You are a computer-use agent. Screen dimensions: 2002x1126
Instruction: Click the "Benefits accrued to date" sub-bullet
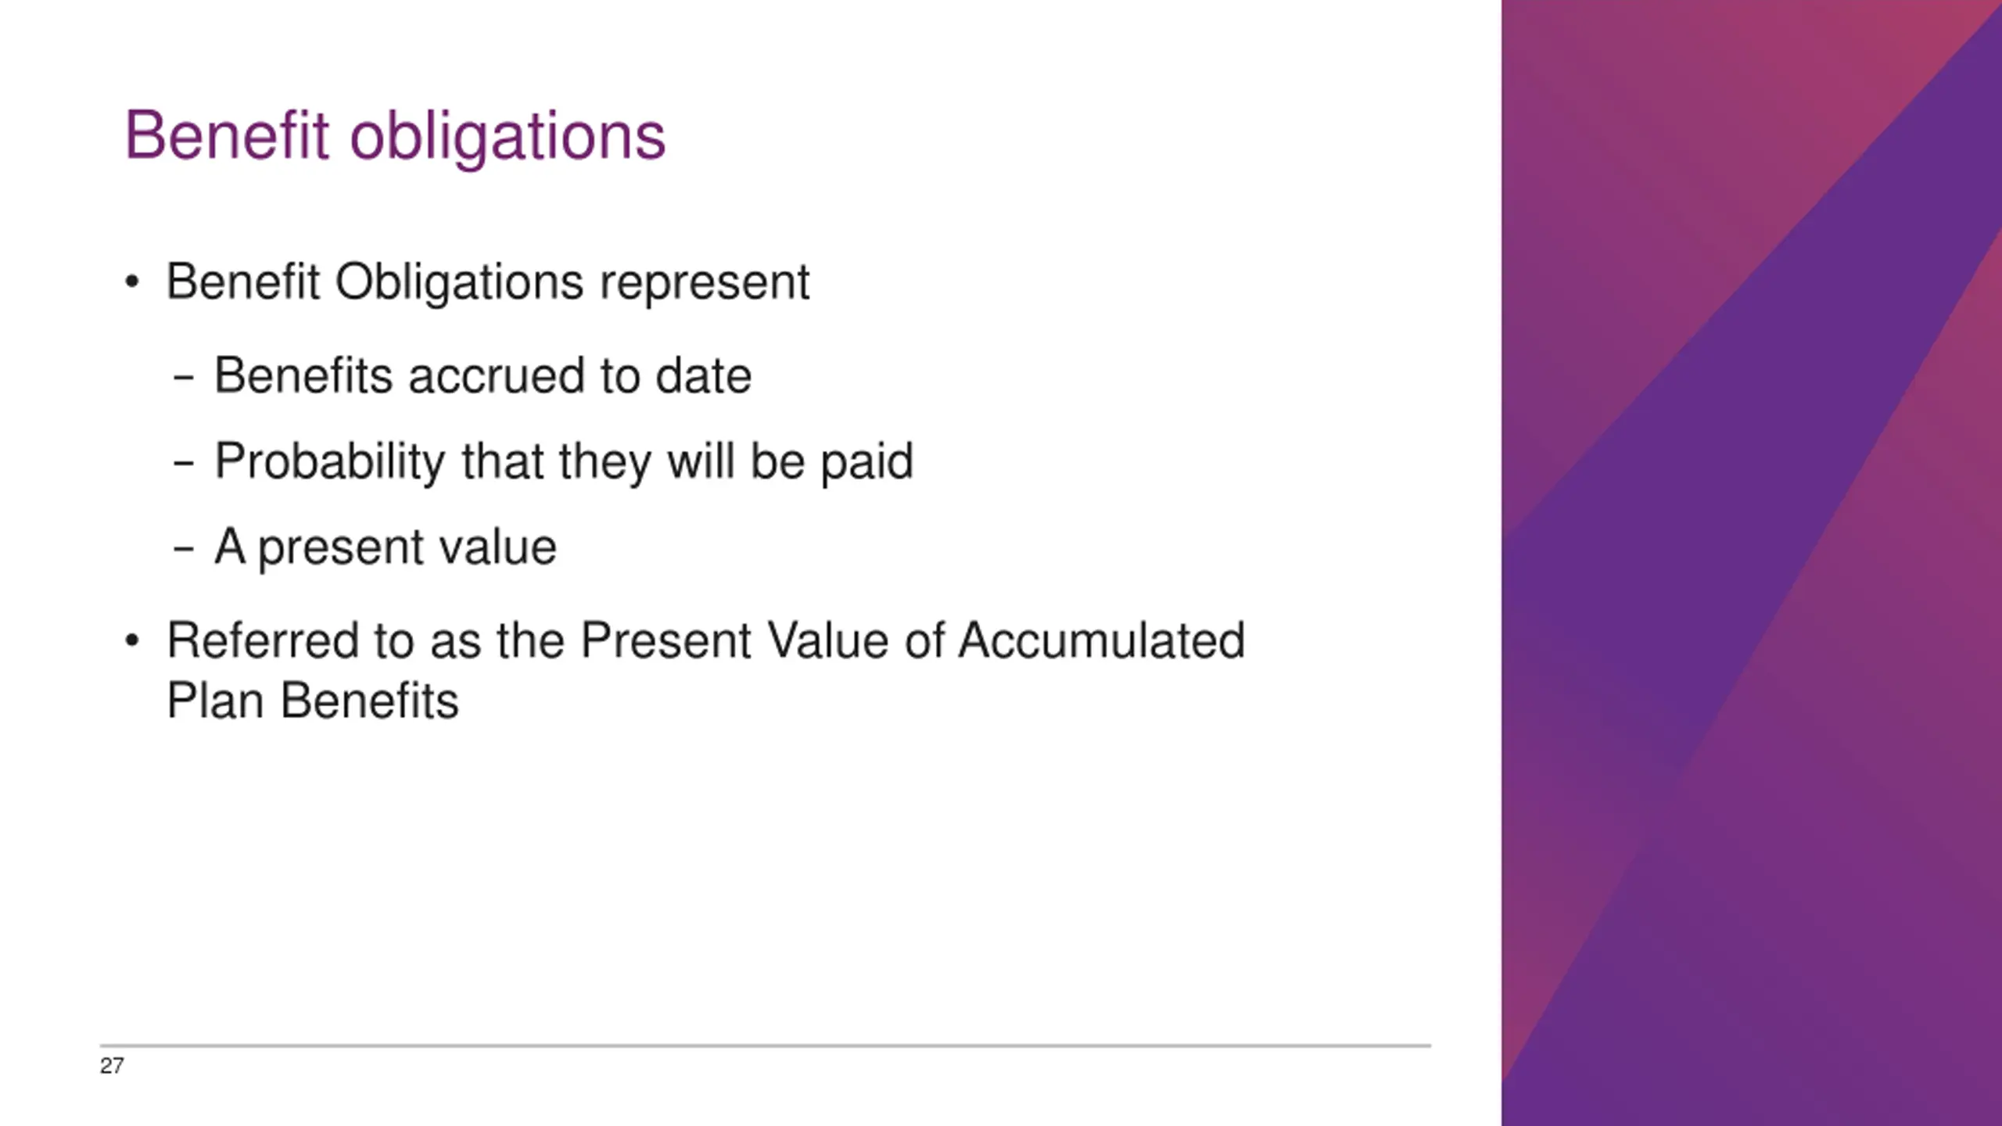pos(482,375)
